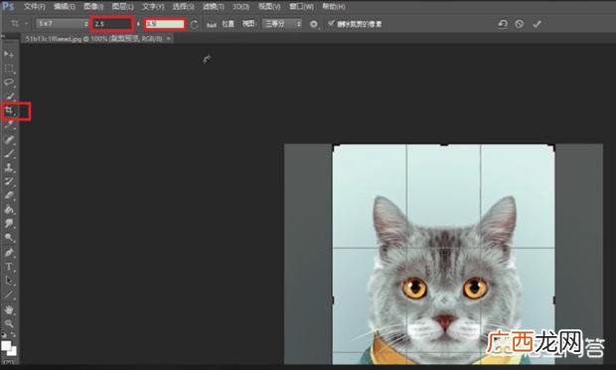The width and height of the screenshot is (616, 370).
Task: Click the Straighten tool icon
Action: [x=212, y=25]
